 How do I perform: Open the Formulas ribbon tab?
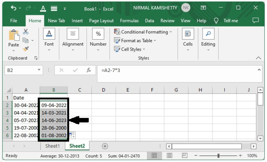click(x=129, y=21)
